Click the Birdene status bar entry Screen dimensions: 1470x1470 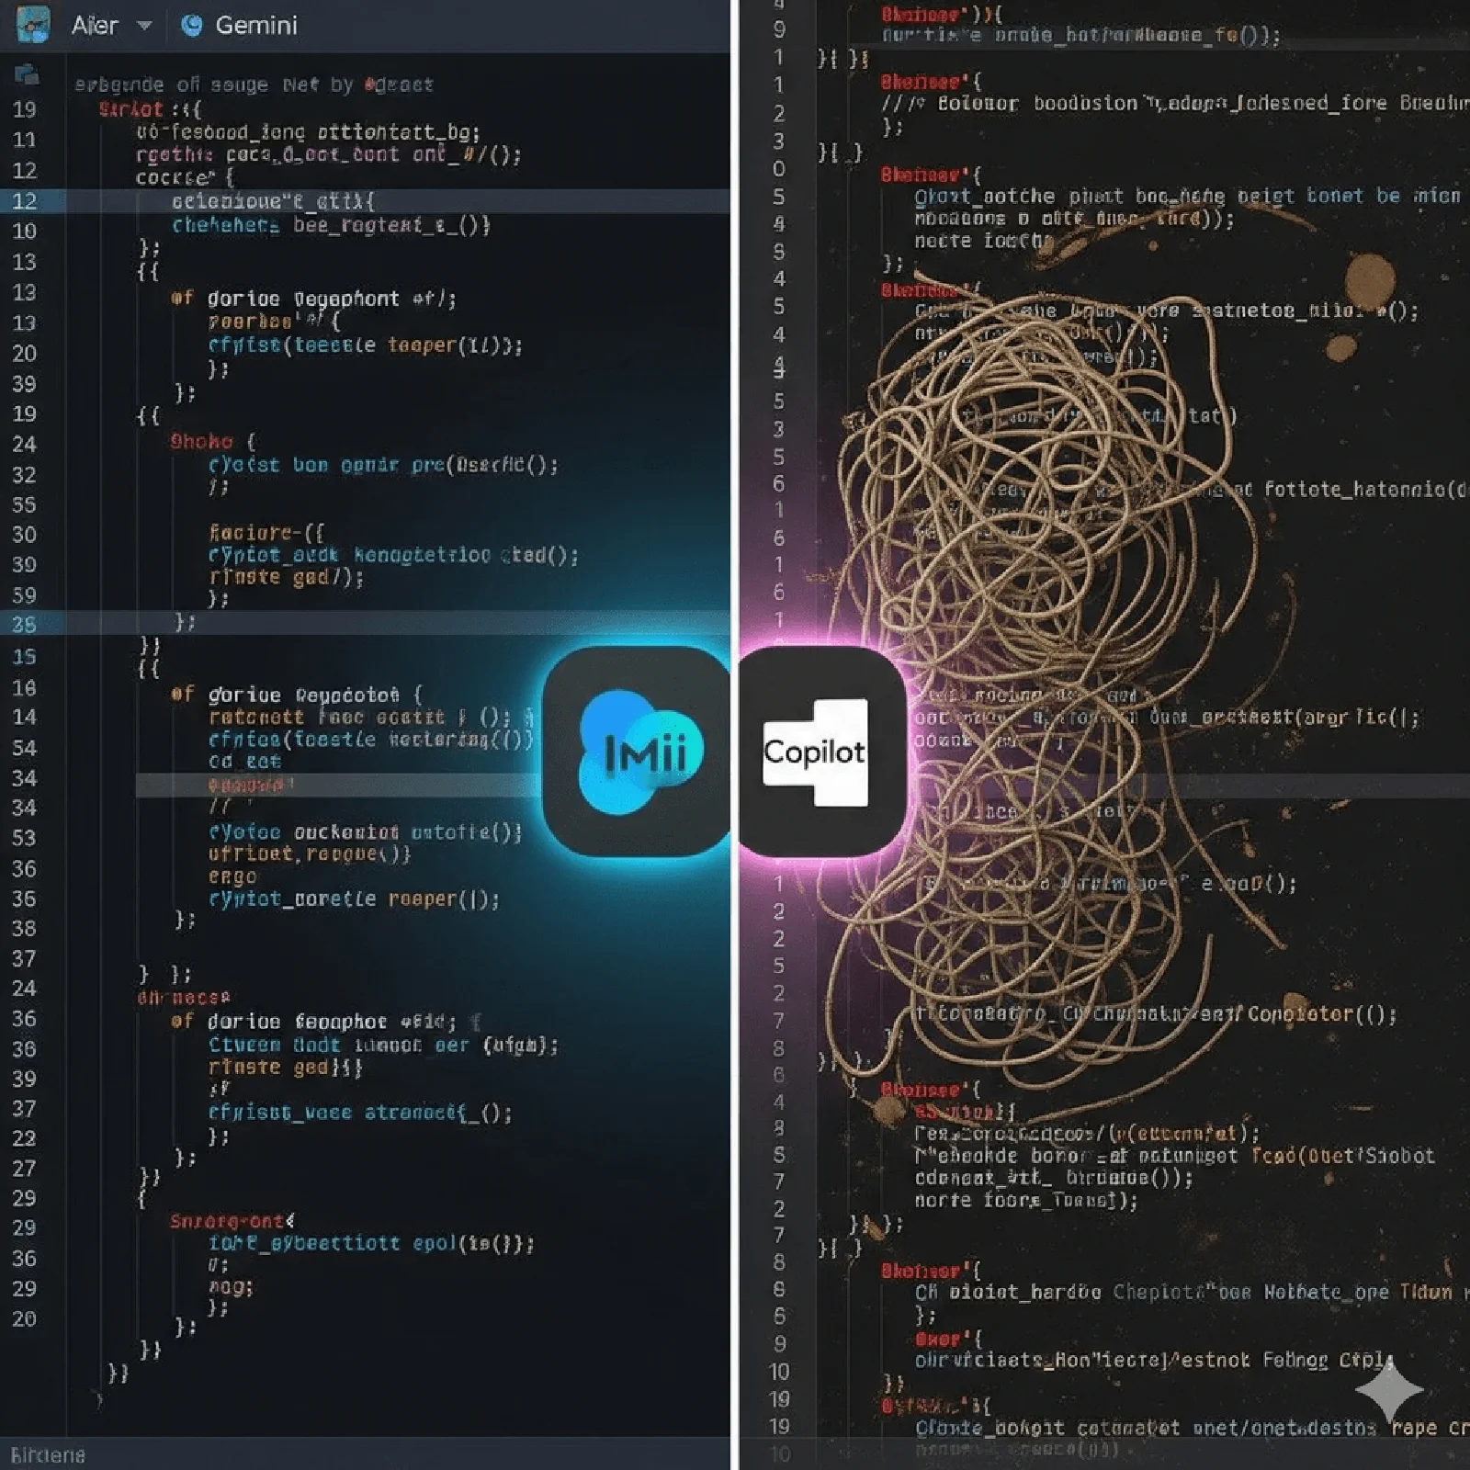pyautogui.click(x=48, y=1455)
